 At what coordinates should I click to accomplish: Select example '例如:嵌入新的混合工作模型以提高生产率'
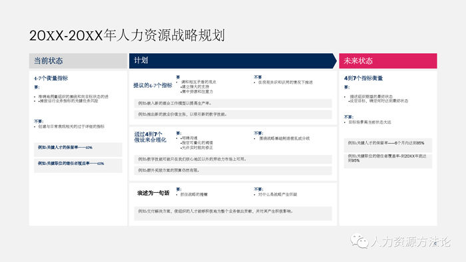(x=233, y=103)
